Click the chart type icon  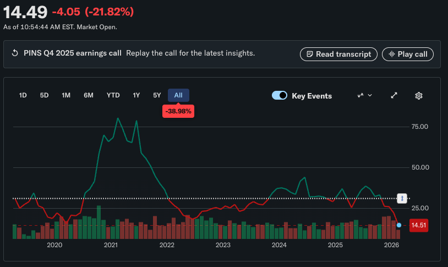coord(360,96)
